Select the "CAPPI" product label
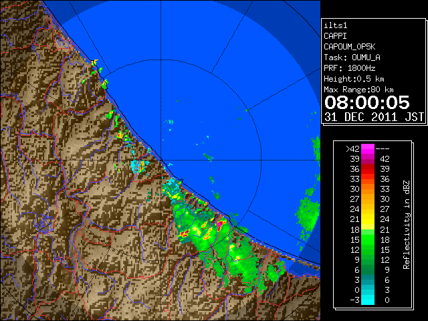The width and height of the screenshot is (428, 321). pos(335,36)
